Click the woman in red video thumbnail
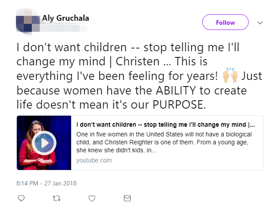This screenshot has width=276, height=215. (44, 143)
